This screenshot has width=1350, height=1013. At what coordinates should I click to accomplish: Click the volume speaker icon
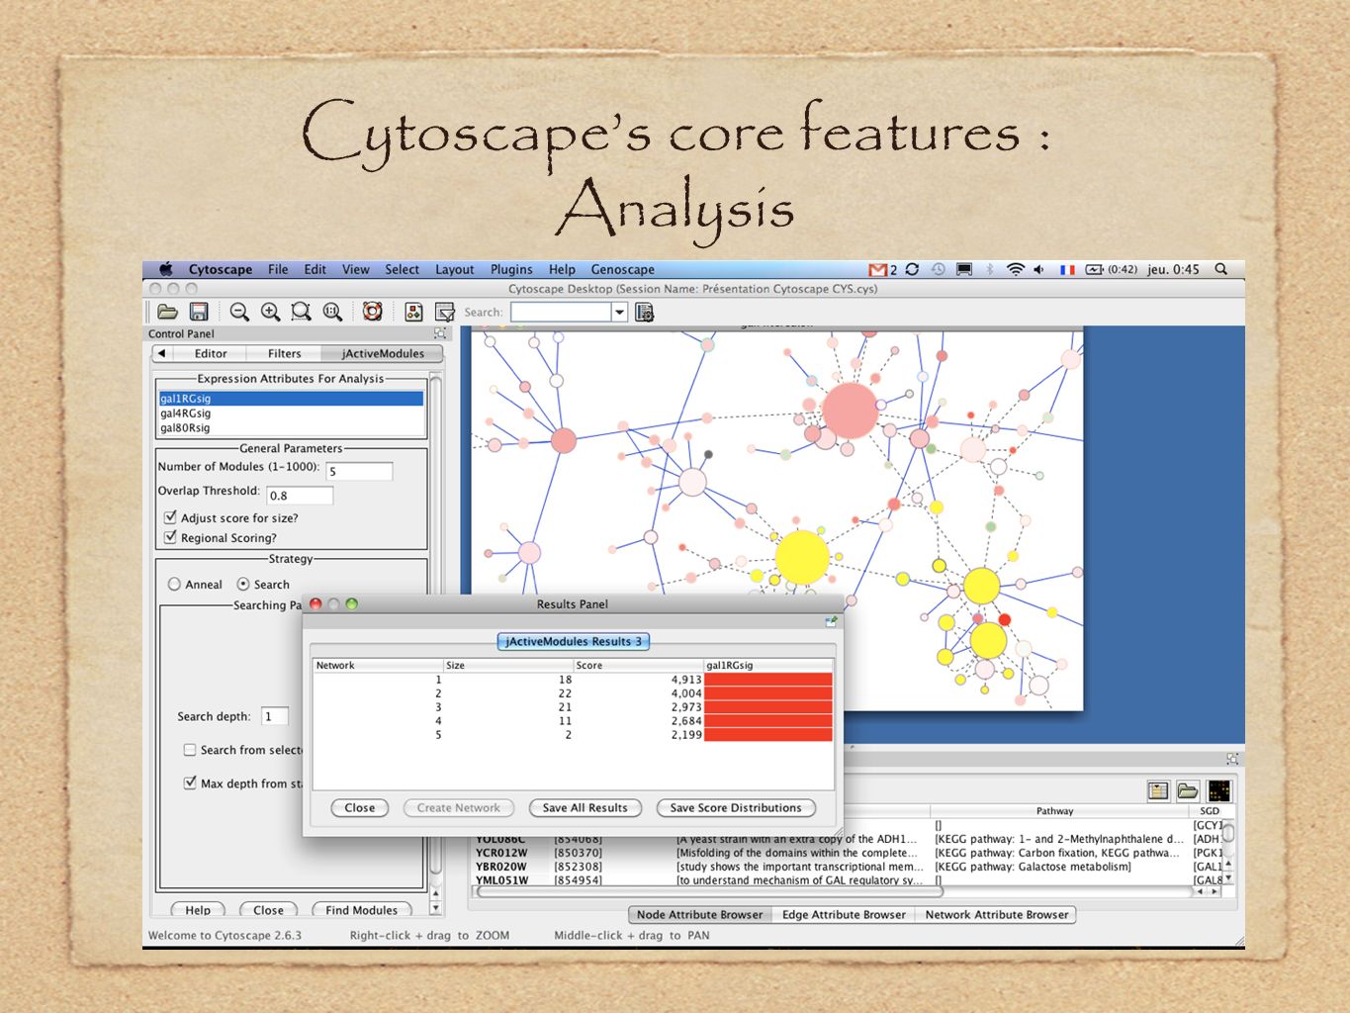[x=1039, y=269]
